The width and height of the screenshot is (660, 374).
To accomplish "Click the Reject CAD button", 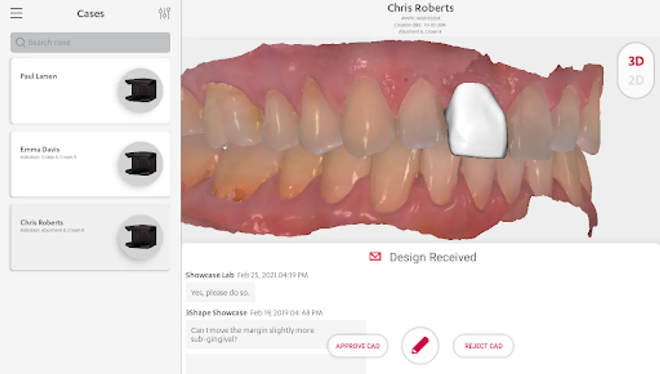I will click(x=483, y=346).
